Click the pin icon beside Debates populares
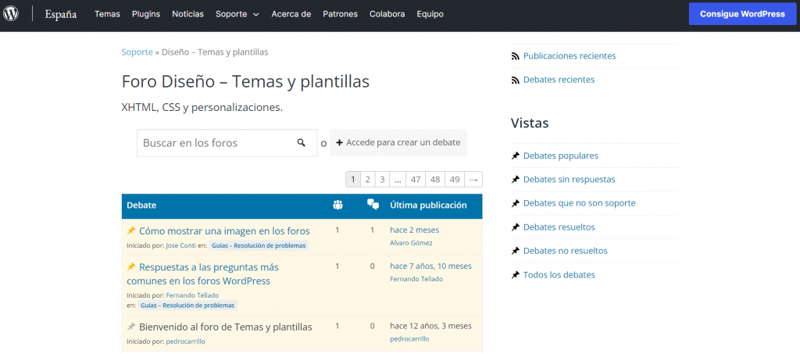This screenshot has height=354, width=800. point(515,156)
